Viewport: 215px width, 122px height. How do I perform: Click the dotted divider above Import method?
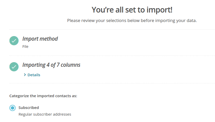[x=112, y=30]
